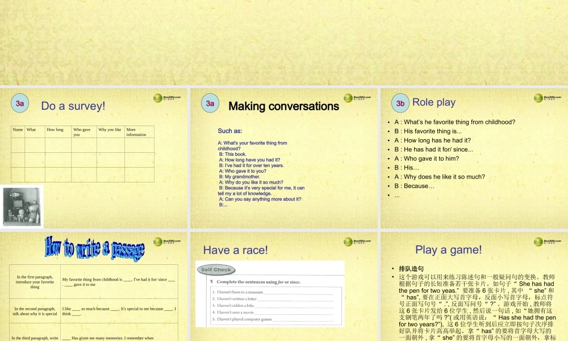Viewport: 568px width, 341px height.
Task: Select the 'Such as:' text line
Action: (230, 131)
